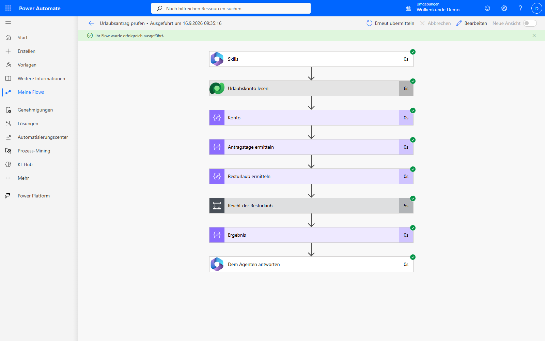Click the condition icon on Reicht der Resturlaub
Viewport: 545px width, 341px height.
coord(217,206)
